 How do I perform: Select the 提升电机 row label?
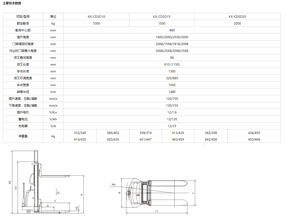click(23, 112)
